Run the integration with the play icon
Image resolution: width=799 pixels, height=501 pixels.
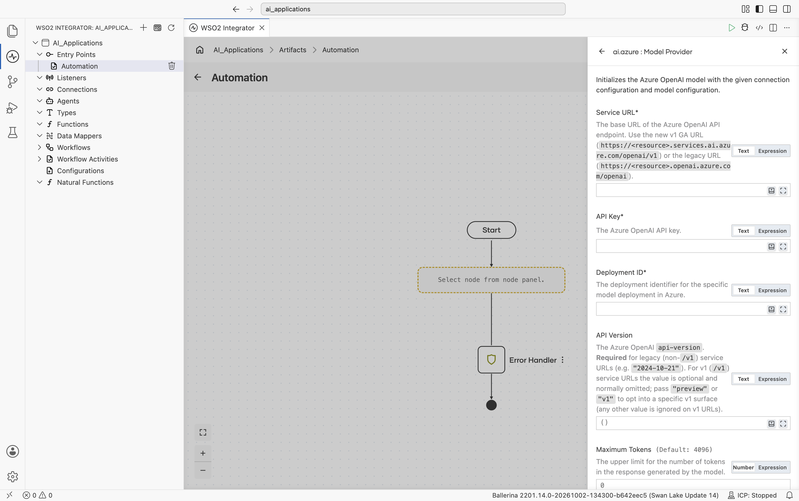click(x=731, y=28)
